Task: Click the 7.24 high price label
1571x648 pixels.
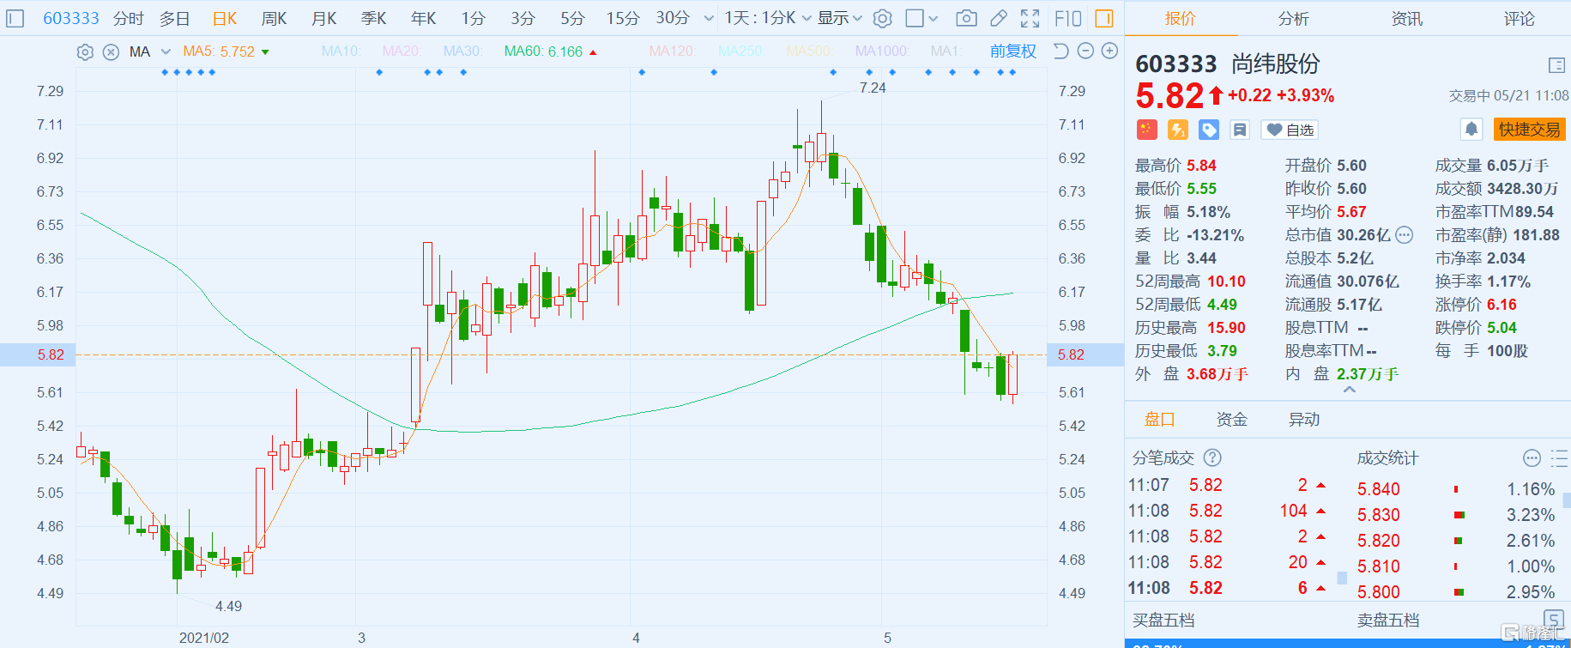Action: pyautogui.click(x=873, y=88)
